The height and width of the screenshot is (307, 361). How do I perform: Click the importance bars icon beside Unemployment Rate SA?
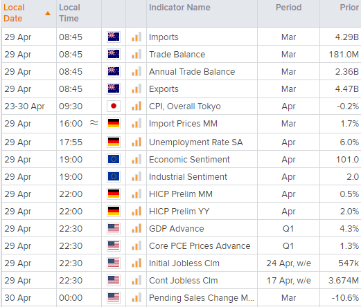pos(137,142)
